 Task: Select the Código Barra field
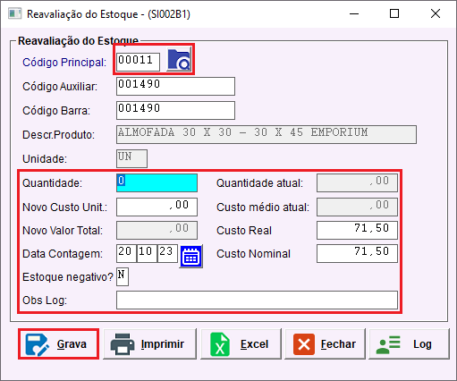[x=175, y=110]
